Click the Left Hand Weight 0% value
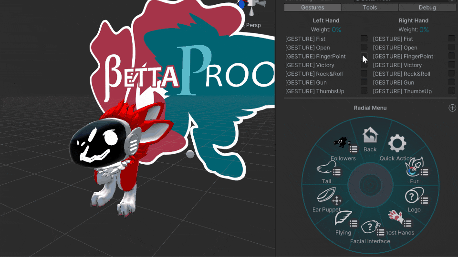Viewport: 458px width, 257px height. click(x=336, y=30)
